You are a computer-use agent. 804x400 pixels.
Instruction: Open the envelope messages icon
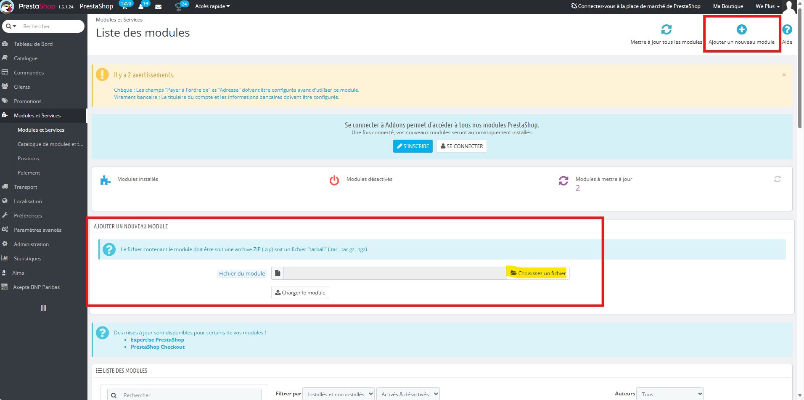pos(159,7)
